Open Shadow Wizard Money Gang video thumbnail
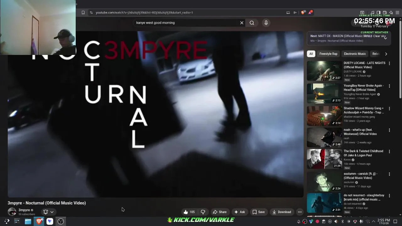This screenshot has width=402, height=226. tap(324, 116)
